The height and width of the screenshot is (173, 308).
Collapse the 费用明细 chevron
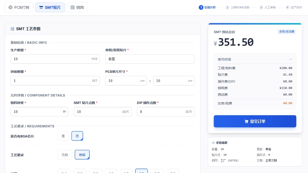[290, 59]
